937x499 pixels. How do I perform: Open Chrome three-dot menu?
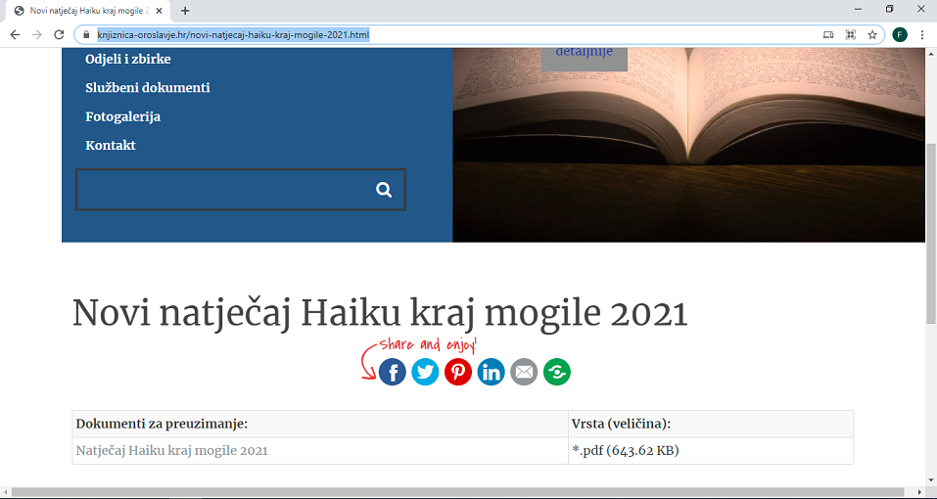[x=922, y=34]
